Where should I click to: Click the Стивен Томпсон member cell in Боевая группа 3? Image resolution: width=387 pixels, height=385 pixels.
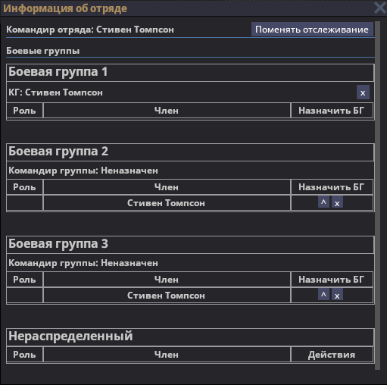tap(167, 296)
